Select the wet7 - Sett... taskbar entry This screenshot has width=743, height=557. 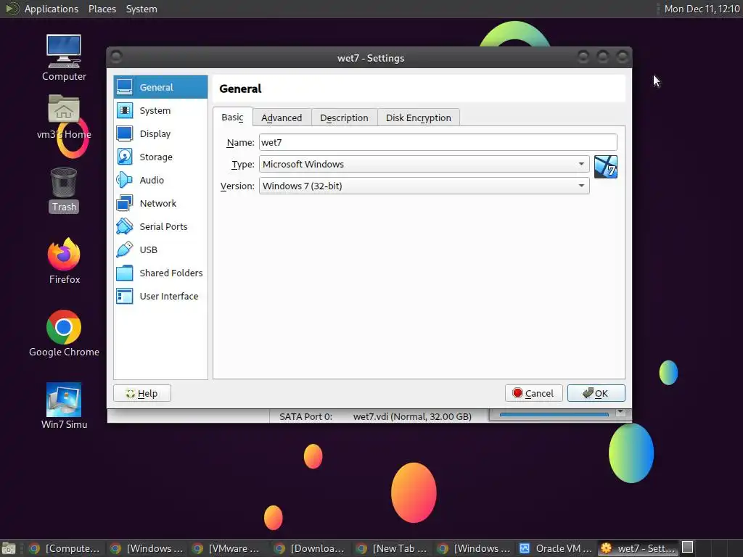click(x=637, y=548)
